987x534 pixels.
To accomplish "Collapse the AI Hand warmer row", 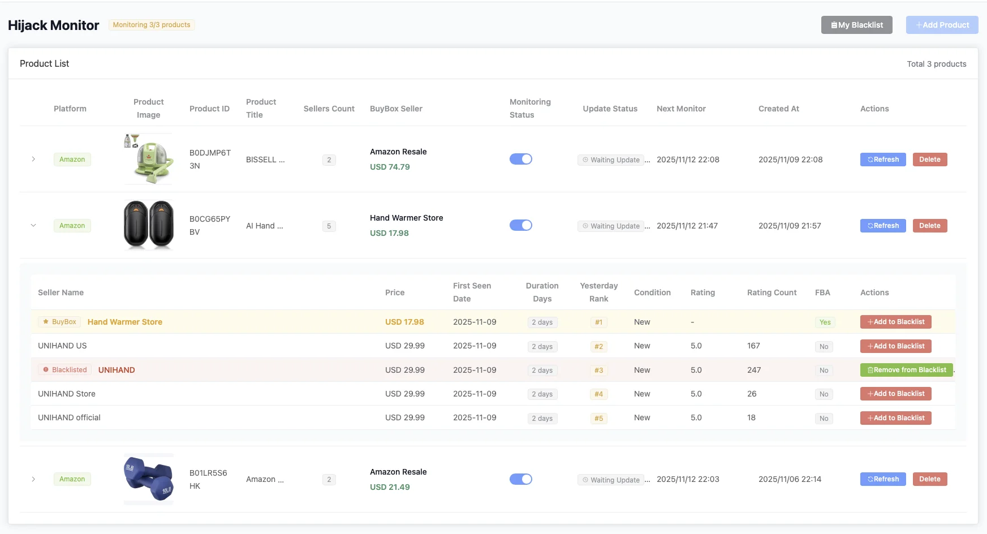I will [x=33, y=226].
